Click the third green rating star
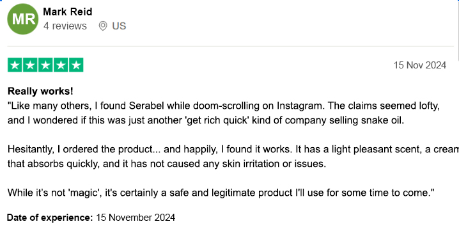Viewport: 459px width, 231px height. 45,65
